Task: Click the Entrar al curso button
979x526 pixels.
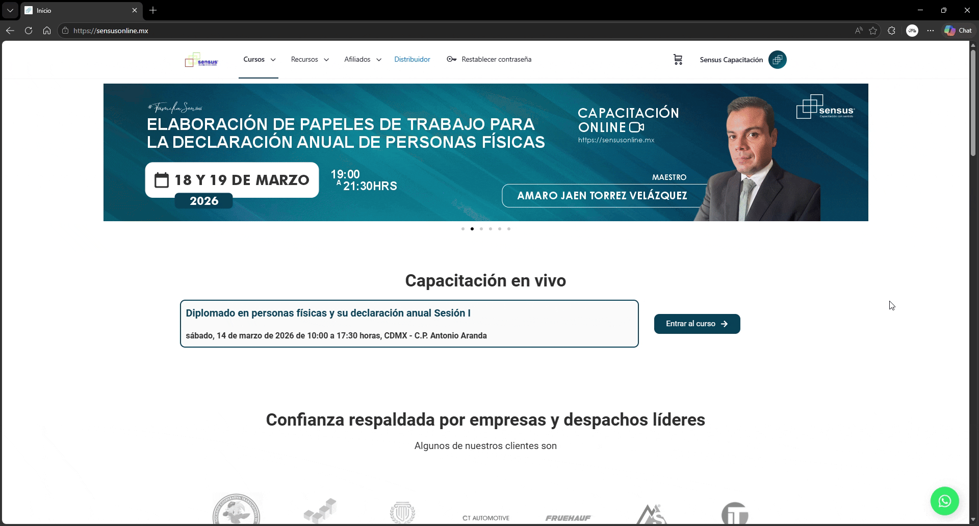Action: click(x=697, y=324)
